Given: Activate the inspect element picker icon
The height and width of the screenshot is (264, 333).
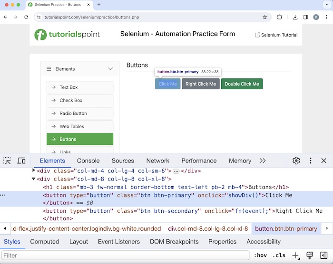Looking at the screenshot, I should click(7, 161).
